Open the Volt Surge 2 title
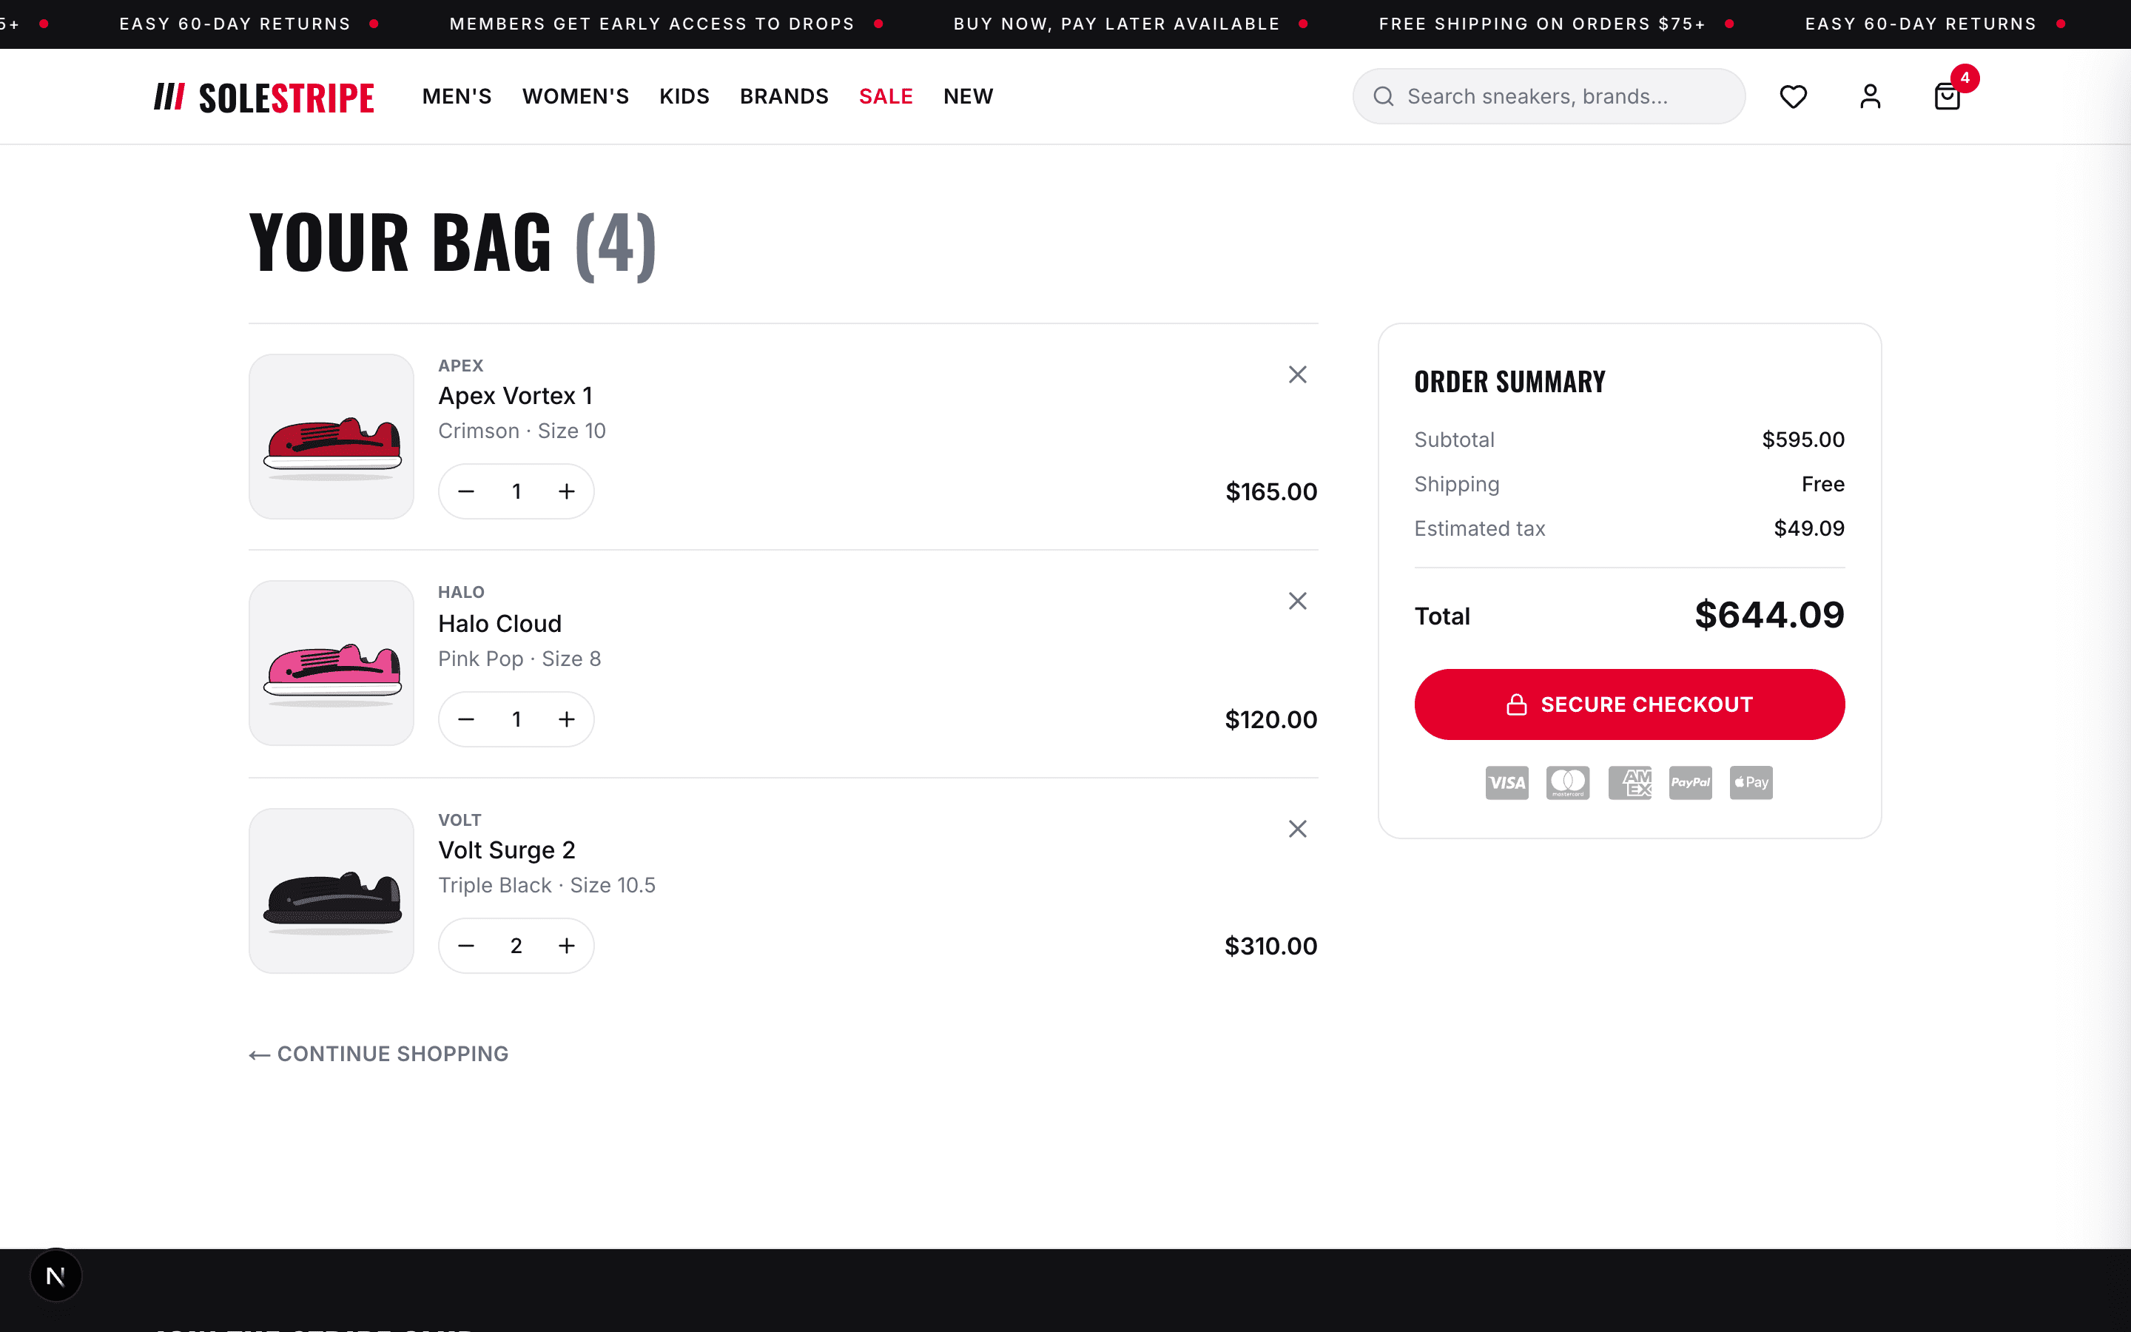The width and height of the screenshot is (2131, 1332). (507, 850)
